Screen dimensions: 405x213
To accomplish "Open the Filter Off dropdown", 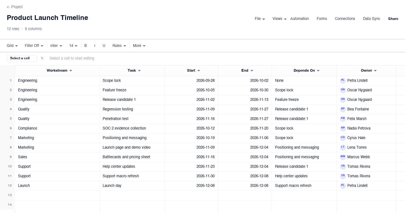I will pos(34,46).
